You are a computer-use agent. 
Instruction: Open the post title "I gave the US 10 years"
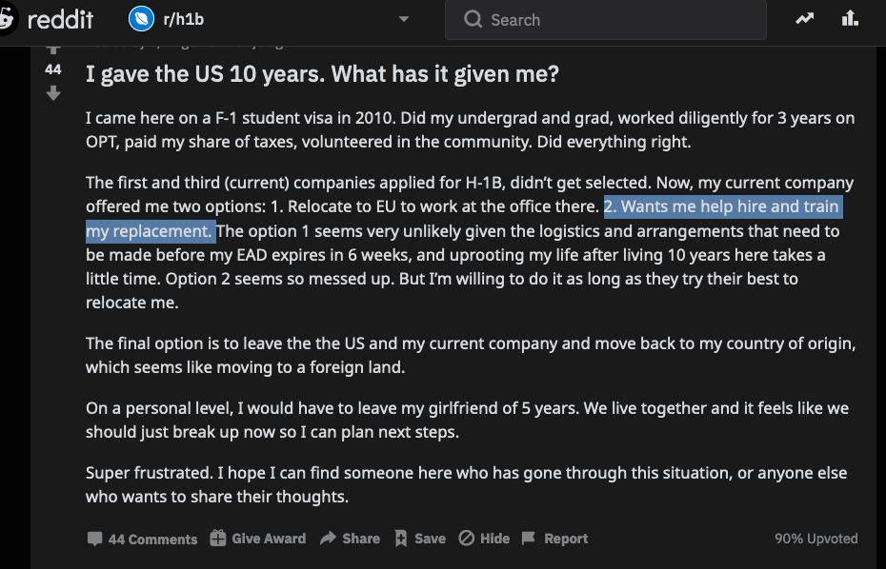[322, 74]
